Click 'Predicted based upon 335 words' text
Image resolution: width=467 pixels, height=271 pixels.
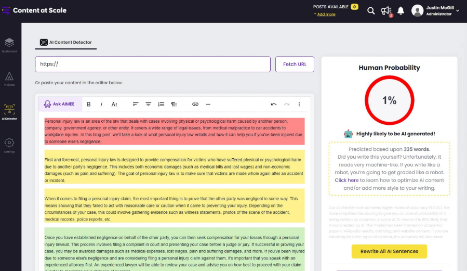point(389,149)
